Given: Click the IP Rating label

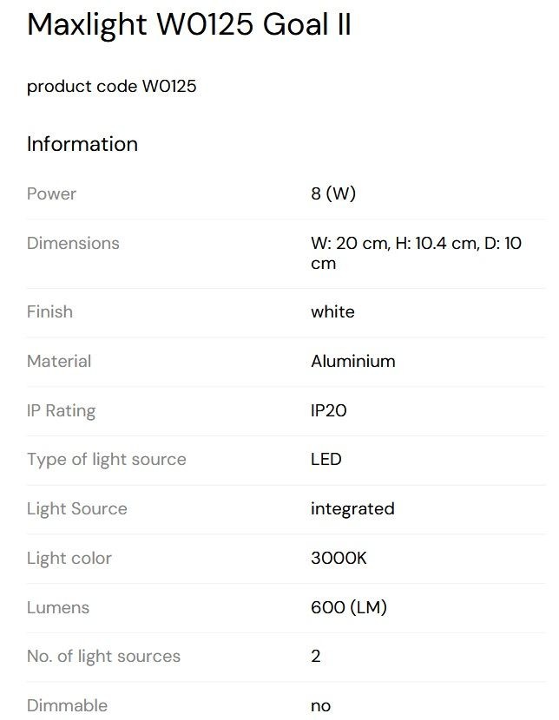Looking at the screenshot, I should coord(61,410).
